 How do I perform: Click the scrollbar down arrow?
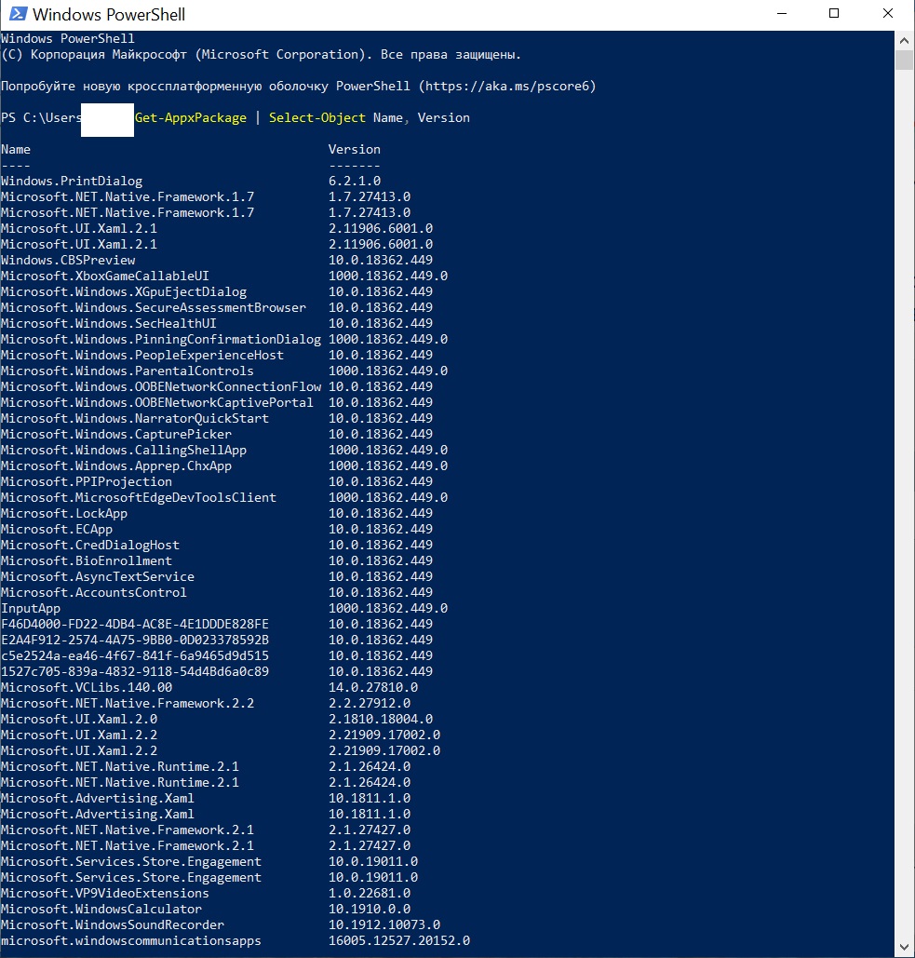(x=904, y=948)
